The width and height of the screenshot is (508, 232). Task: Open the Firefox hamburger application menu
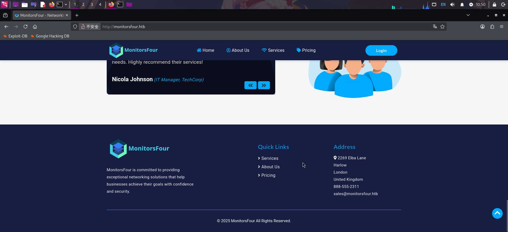coord(502,27)
